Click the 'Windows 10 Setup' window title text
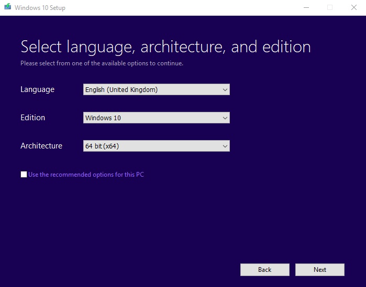The image size is (366, 287). click(x=40, y=8)
